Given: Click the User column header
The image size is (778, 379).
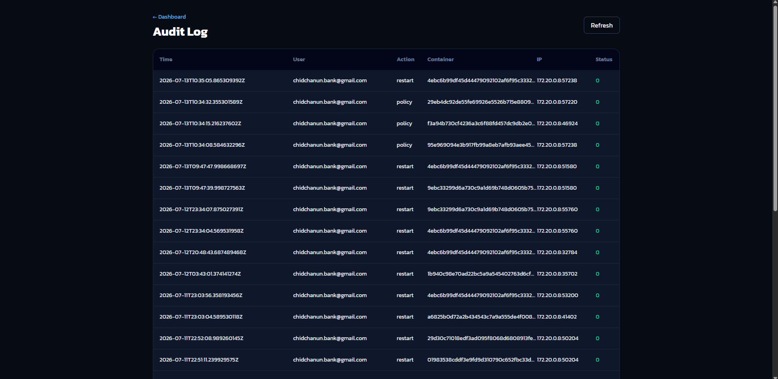Looking at the screenshot, I should pos(299,59).
